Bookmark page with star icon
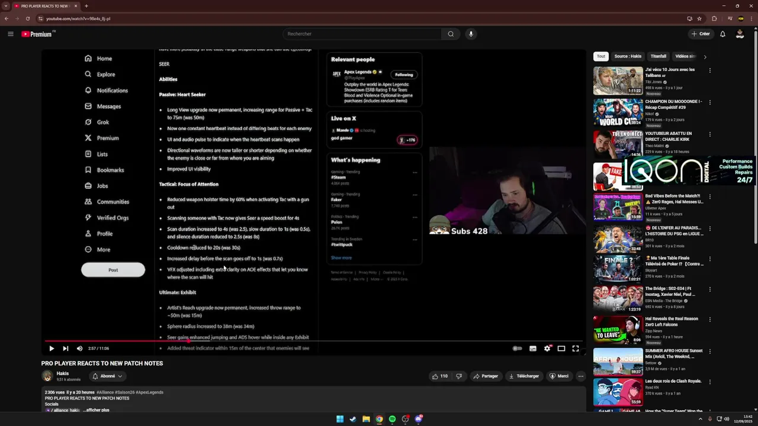The height and width of the screenshot is (426, 758). (699, 18)
